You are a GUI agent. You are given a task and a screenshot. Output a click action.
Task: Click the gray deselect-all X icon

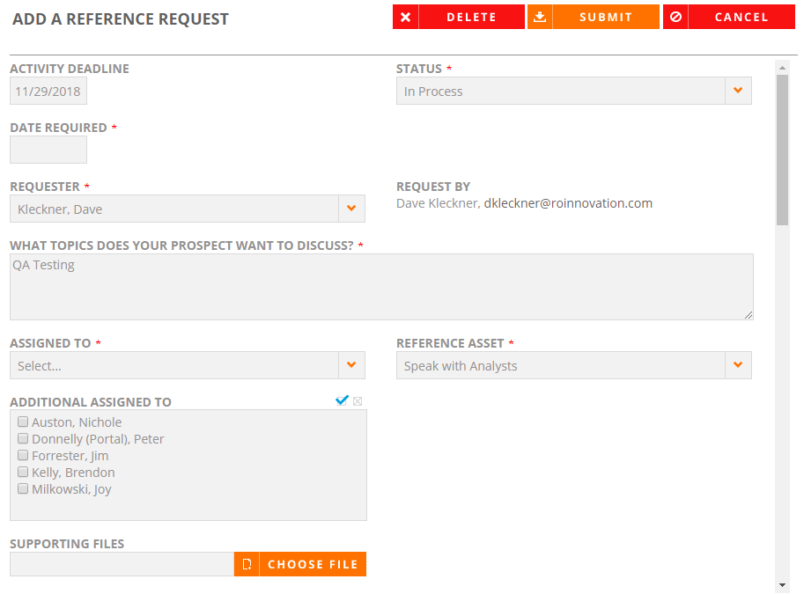(x=358, y=400)
